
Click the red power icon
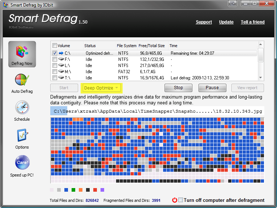coord(175,200)
